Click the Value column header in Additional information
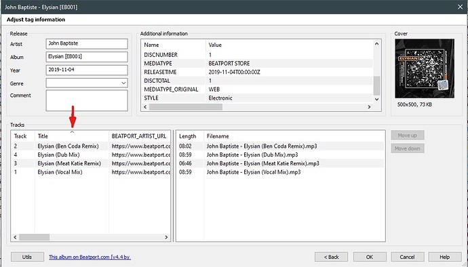This screenshot has height=267, width=468. click(x=289, y=45)
